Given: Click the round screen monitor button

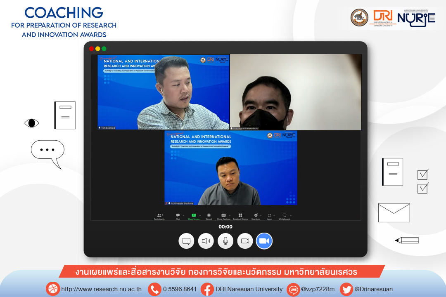Looking at the screenshot, I should 186,241.
